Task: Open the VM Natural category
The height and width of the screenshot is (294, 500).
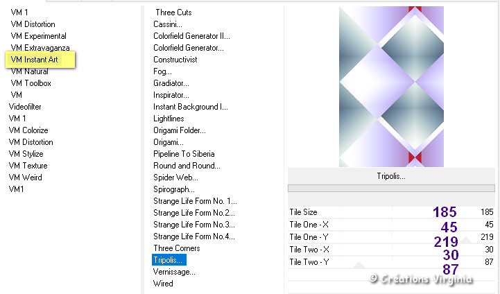Action: (x=30, y=71)
